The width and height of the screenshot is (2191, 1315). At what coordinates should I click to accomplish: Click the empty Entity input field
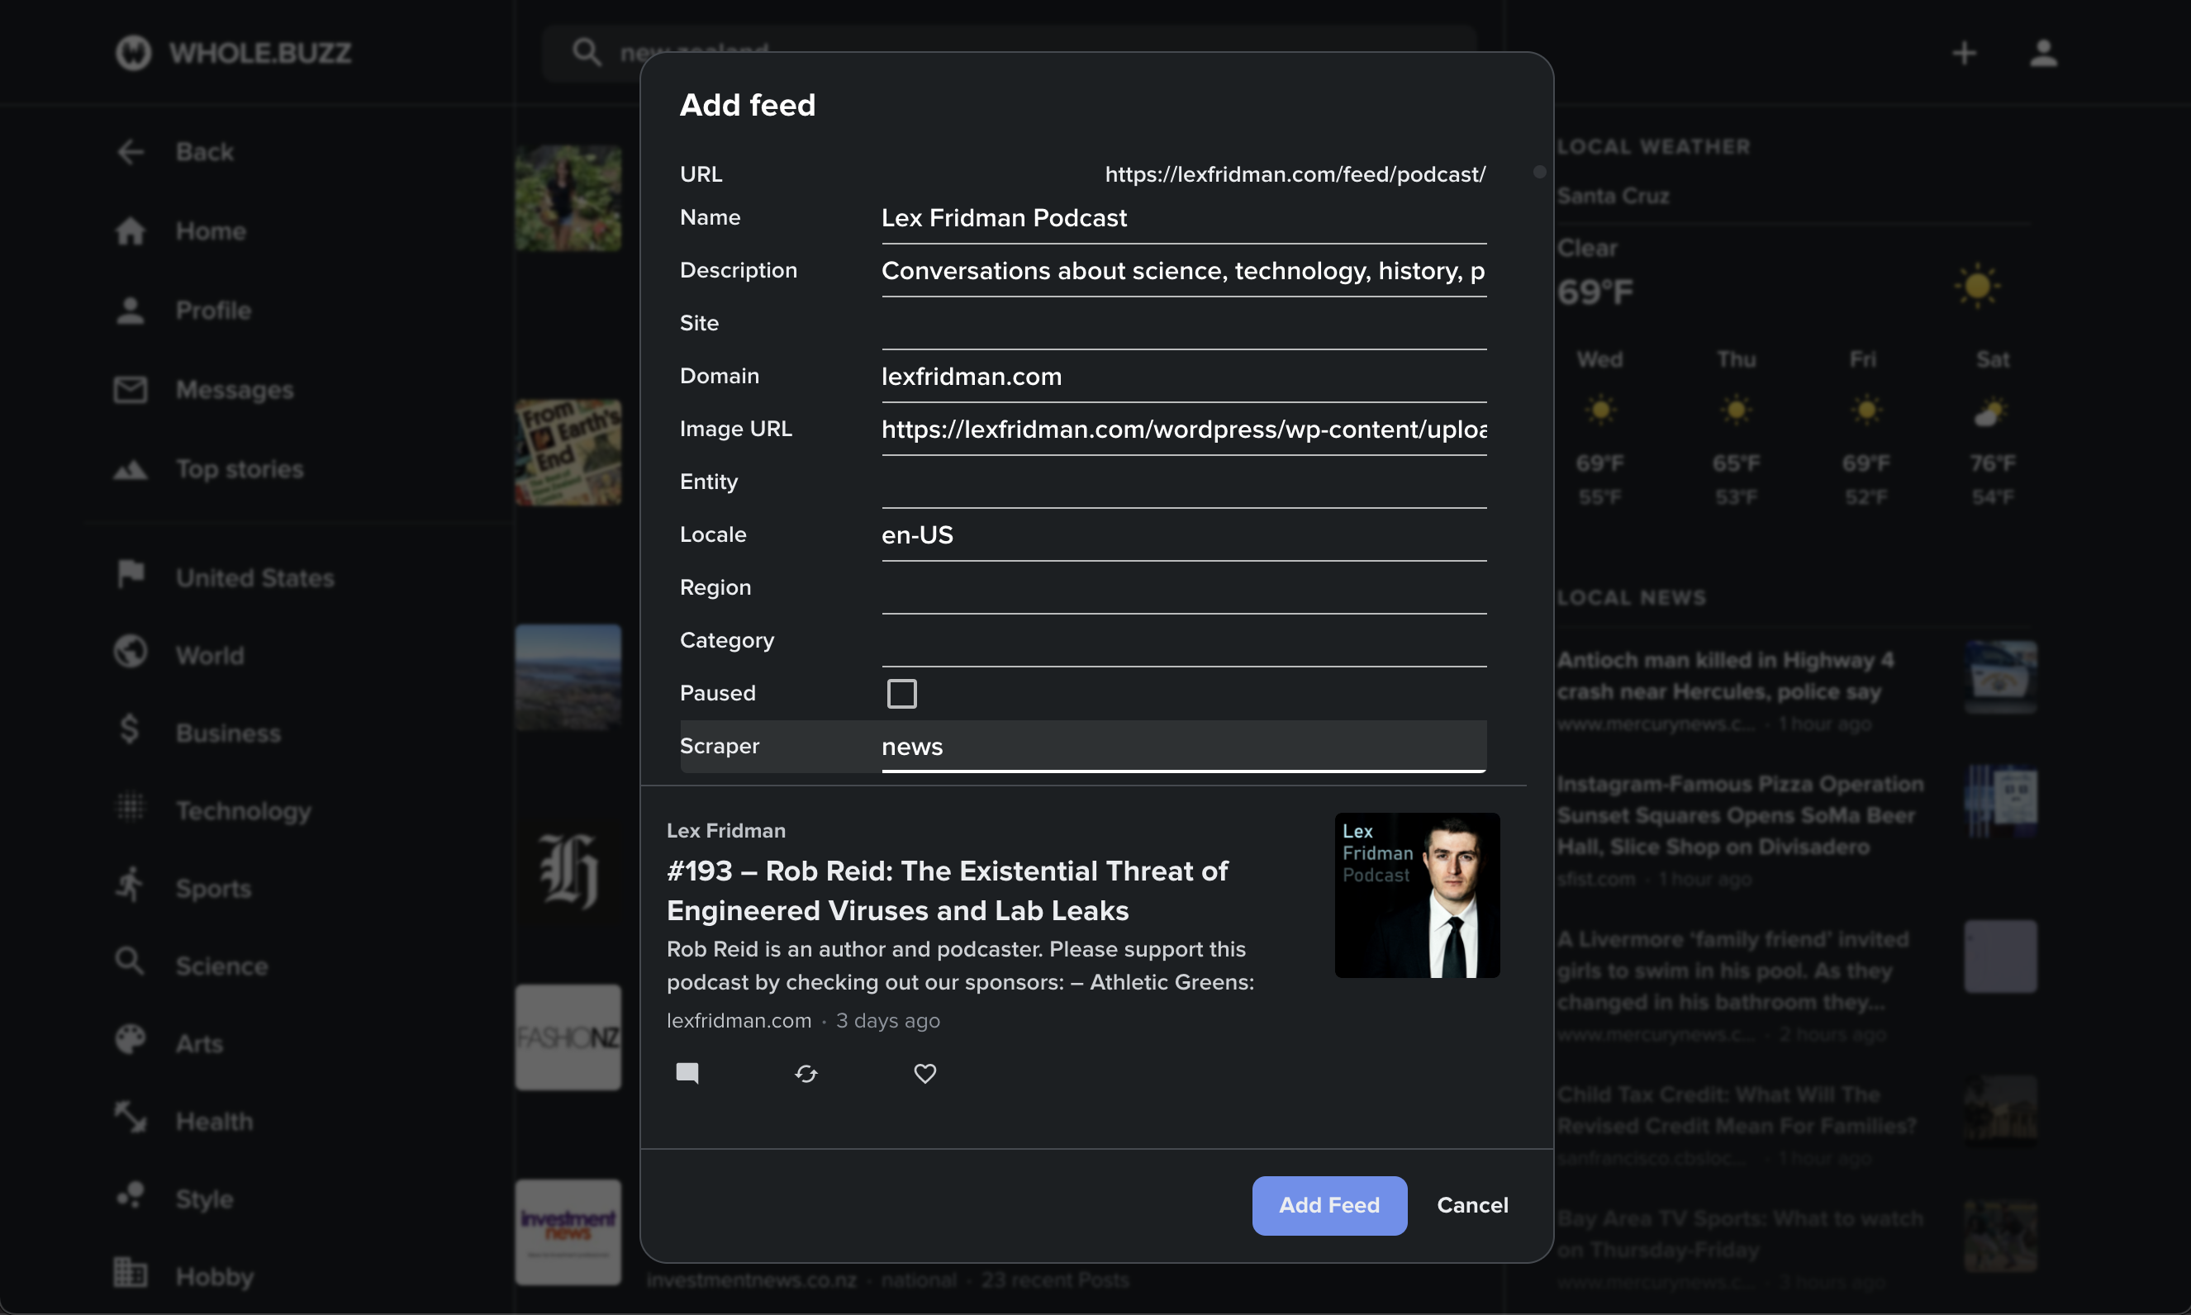(x=1183, y=482)
